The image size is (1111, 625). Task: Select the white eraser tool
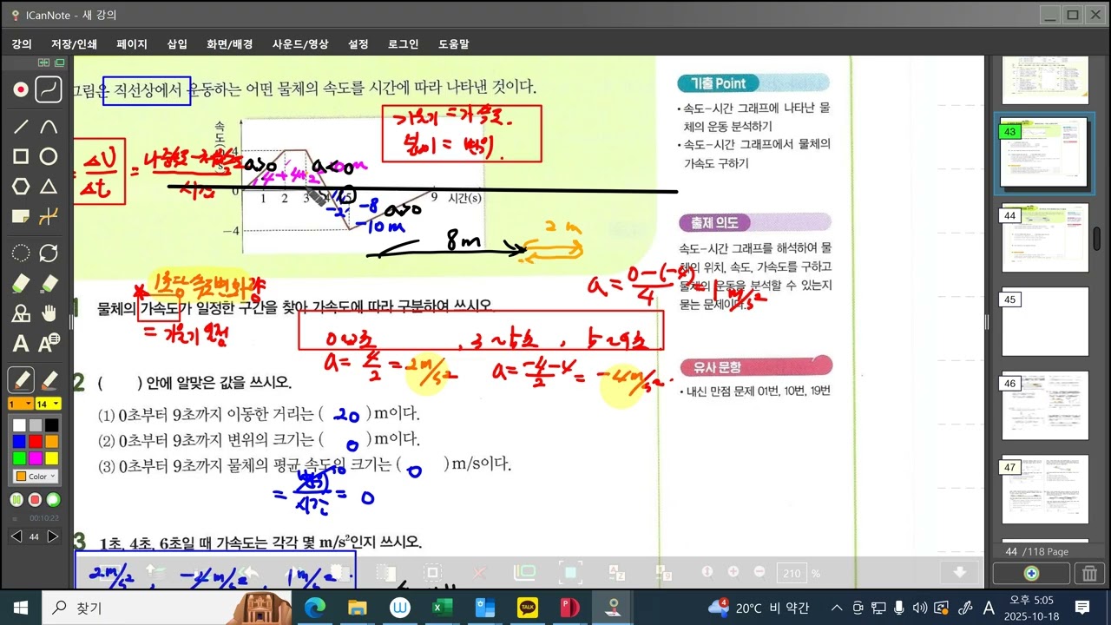(49, 283)
